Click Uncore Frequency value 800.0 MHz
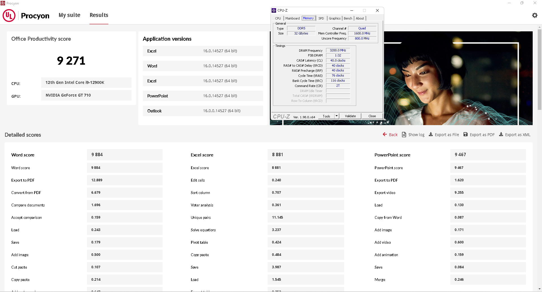The width and height of the screenshot is (542, 292). [x=362, y=38]
